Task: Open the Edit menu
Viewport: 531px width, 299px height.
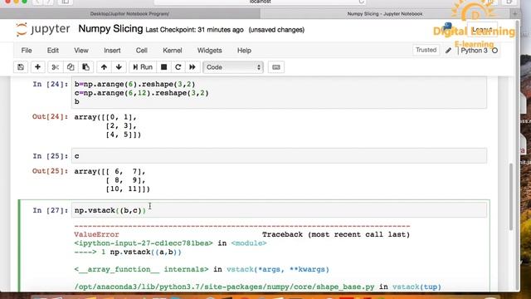Action: (53, 51)
